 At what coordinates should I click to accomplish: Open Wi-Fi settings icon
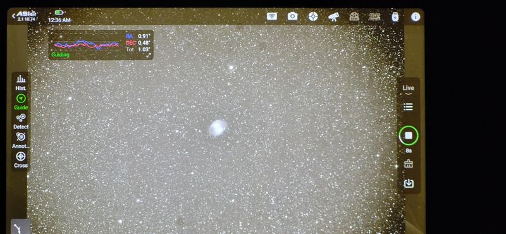pyautogui.click(x=272, y=16)
